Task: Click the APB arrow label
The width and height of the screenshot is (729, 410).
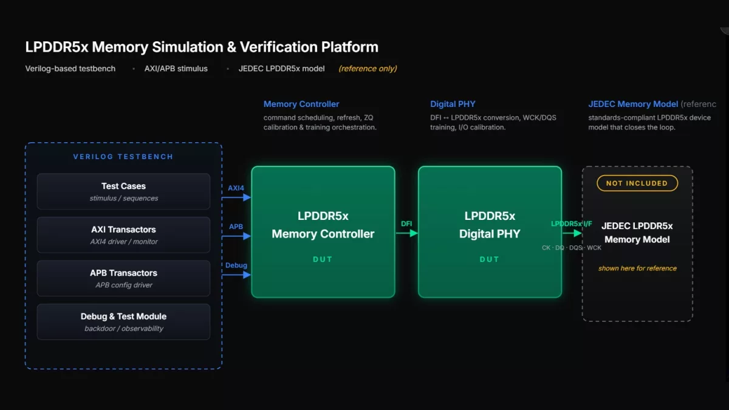Action: pos(236,227)
